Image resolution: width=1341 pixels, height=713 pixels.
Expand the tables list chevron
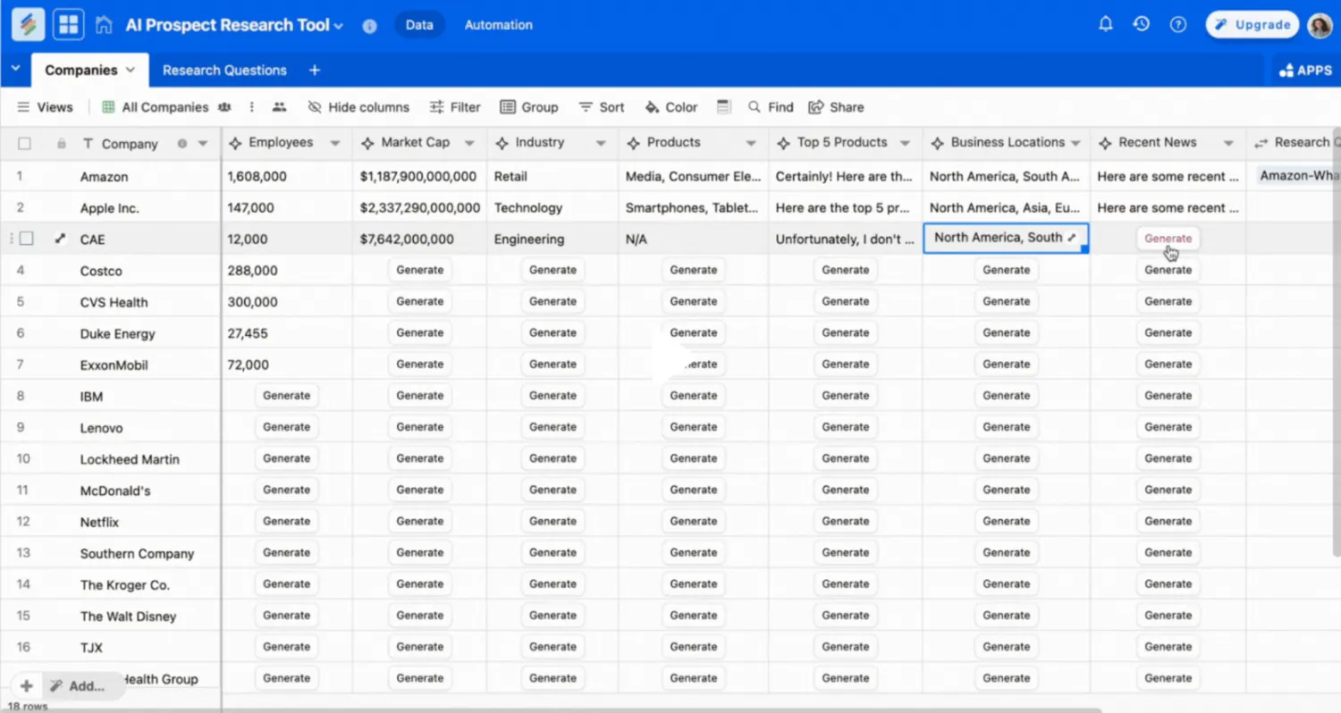pos(15,69)
